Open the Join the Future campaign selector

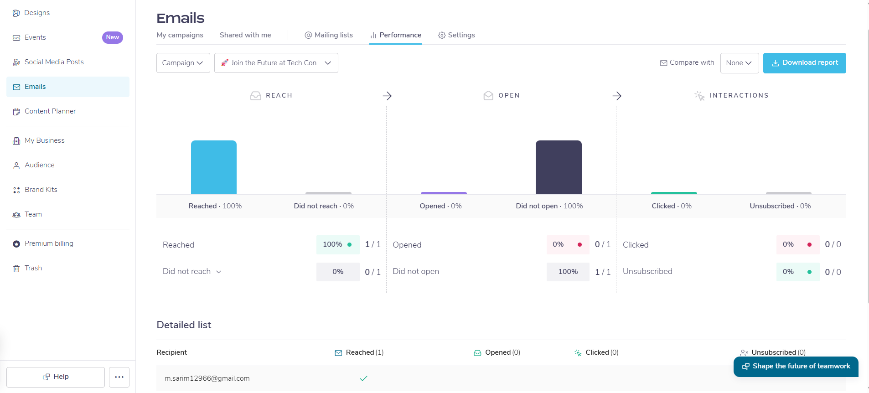(276, 63)
